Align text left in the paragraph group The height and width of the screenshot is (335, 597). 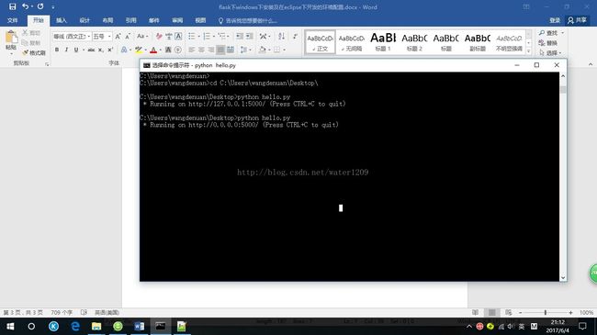192,50
